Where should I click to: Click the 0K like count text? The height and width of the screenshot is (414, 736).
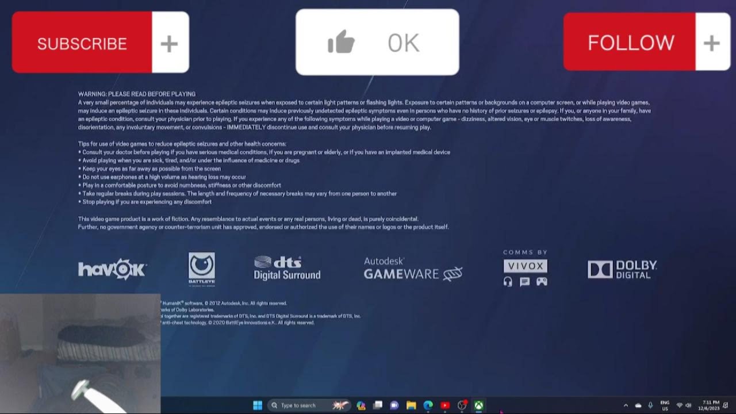point(404,43)
